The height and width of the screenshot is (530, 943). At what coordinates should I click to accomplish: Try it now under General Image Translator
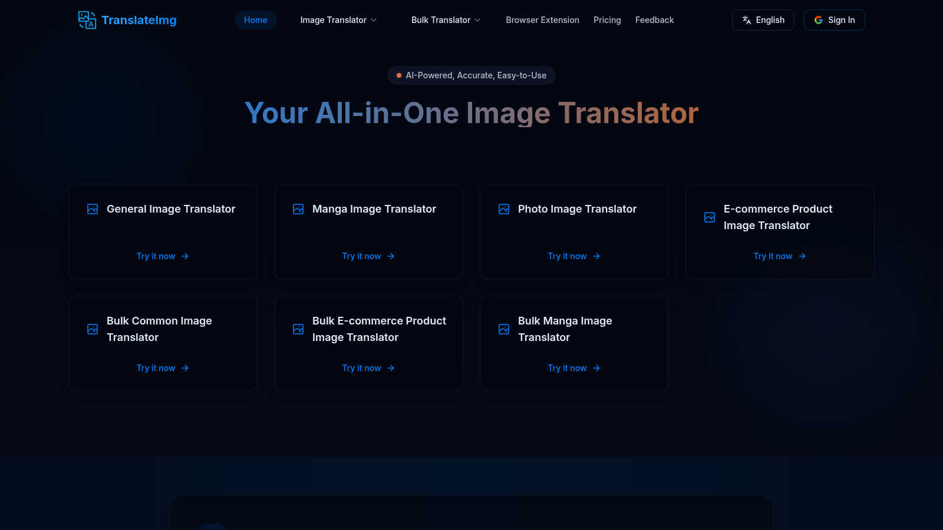click(x=156, y=256)
